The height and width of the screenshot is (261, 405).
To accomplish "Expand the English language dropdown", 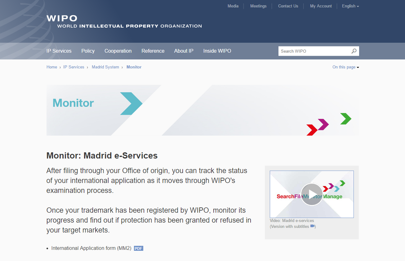I will coord(350,6).
